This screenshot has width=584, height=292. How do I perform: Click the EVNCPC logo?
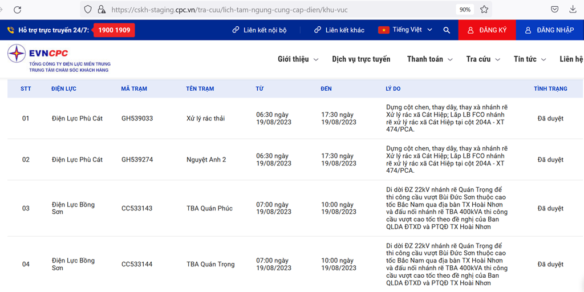[59, 59]
